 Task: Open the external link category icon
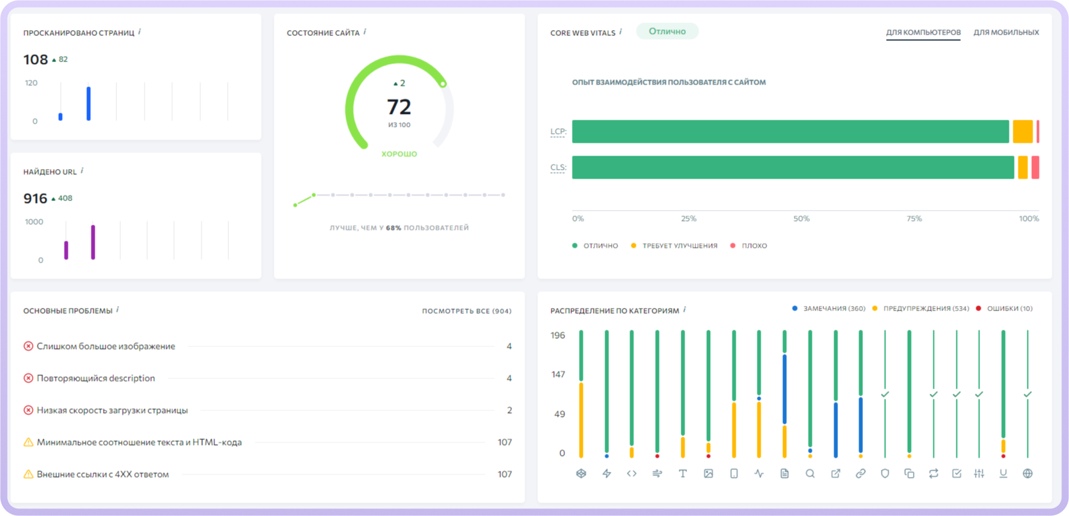click(x=835, y=474)
